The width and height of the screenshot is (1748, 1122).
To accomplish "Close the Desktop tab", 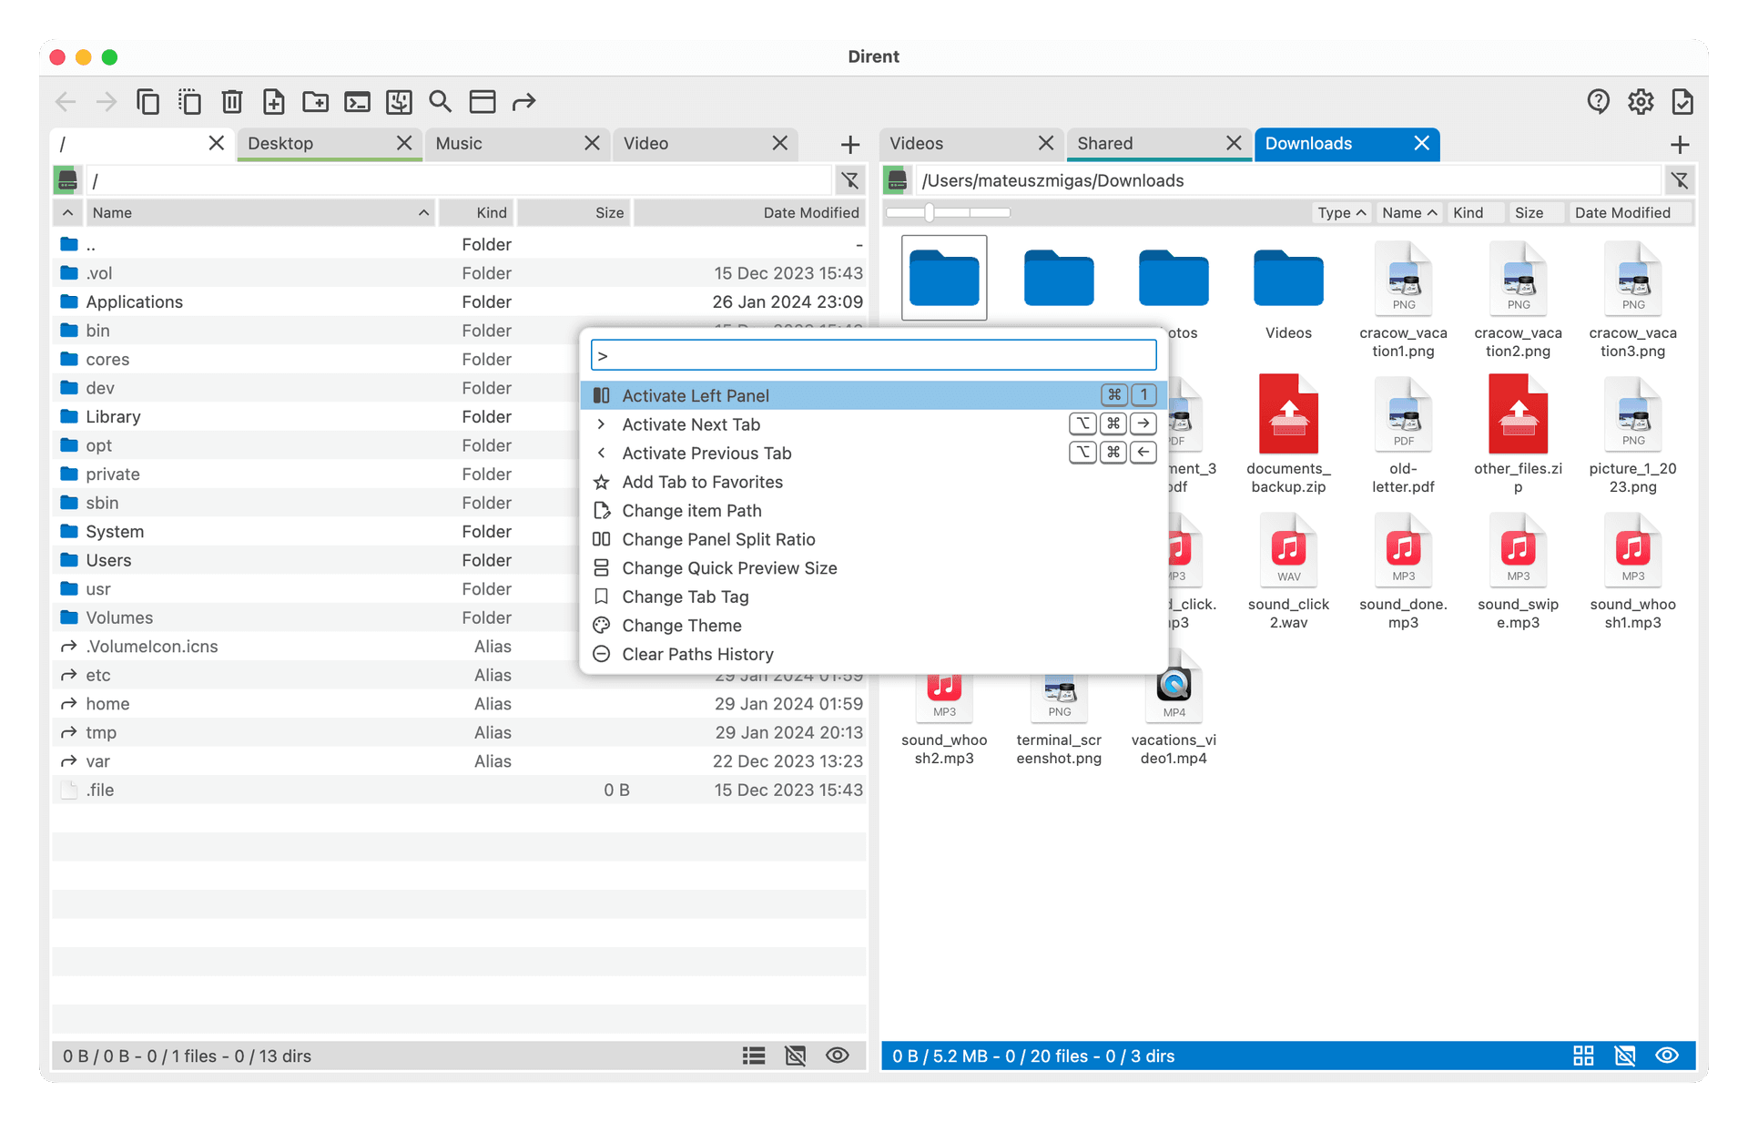I will pos(404,143).
